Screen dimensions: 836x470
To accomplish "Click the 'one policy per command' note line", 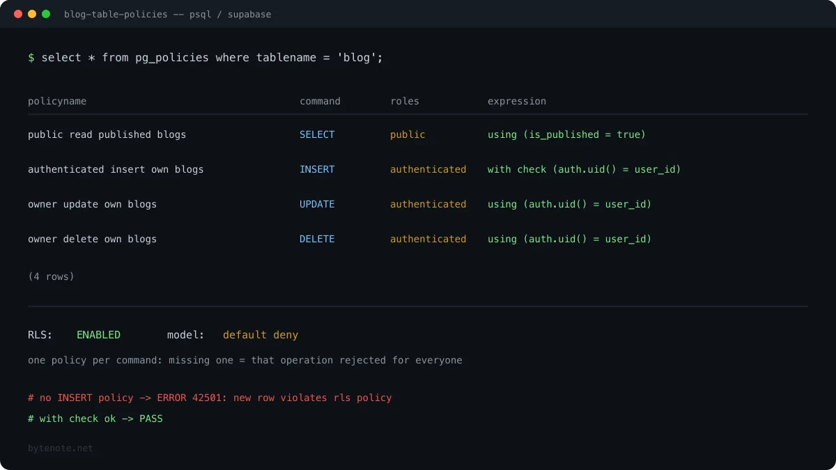I will [245, 360].
